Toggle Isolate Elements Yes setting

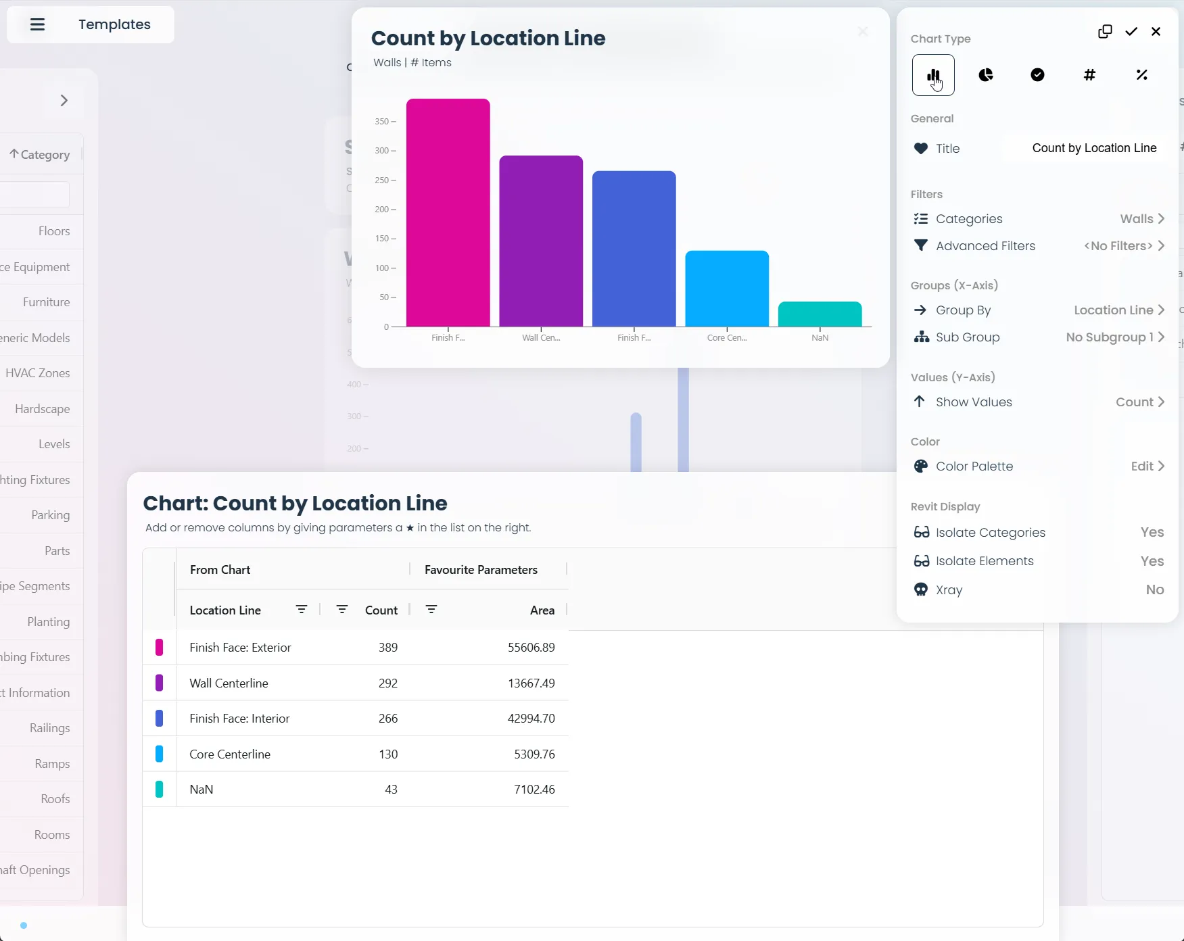tap(1152, 561)
